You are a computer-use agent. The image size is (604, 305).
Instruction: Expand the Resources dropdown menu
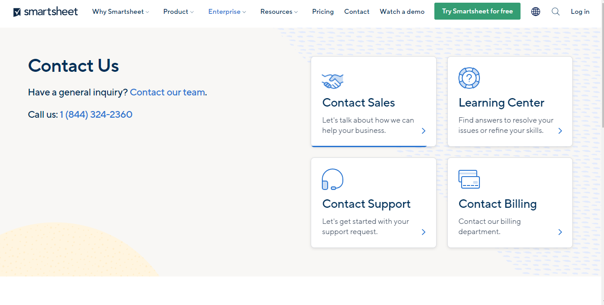point(279,12)
